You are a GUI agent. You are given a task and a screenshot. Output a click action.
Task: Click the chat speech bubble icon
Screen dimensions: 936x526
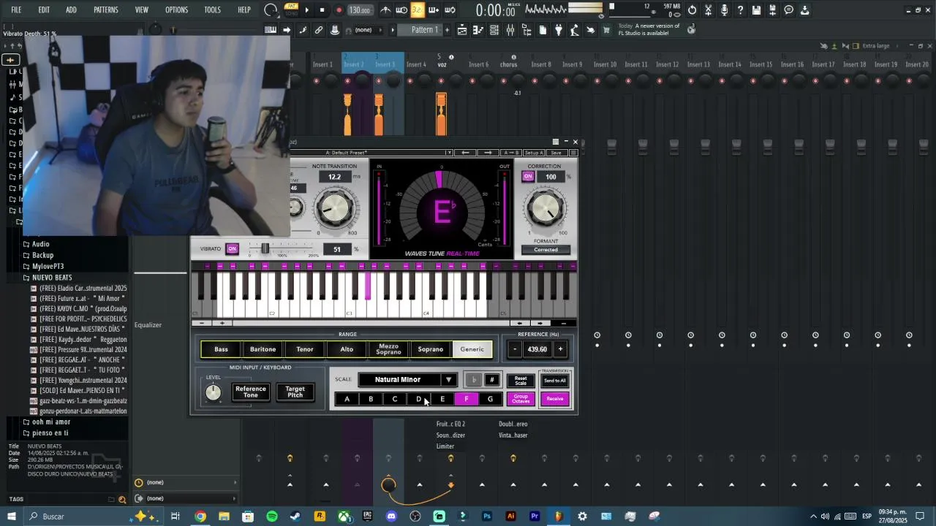coord(789,10)
